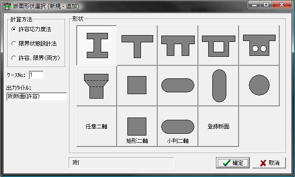This screenshot has height=177, width=295.
Task: Select the haunched pier-head shape
Action: (97, 86)
